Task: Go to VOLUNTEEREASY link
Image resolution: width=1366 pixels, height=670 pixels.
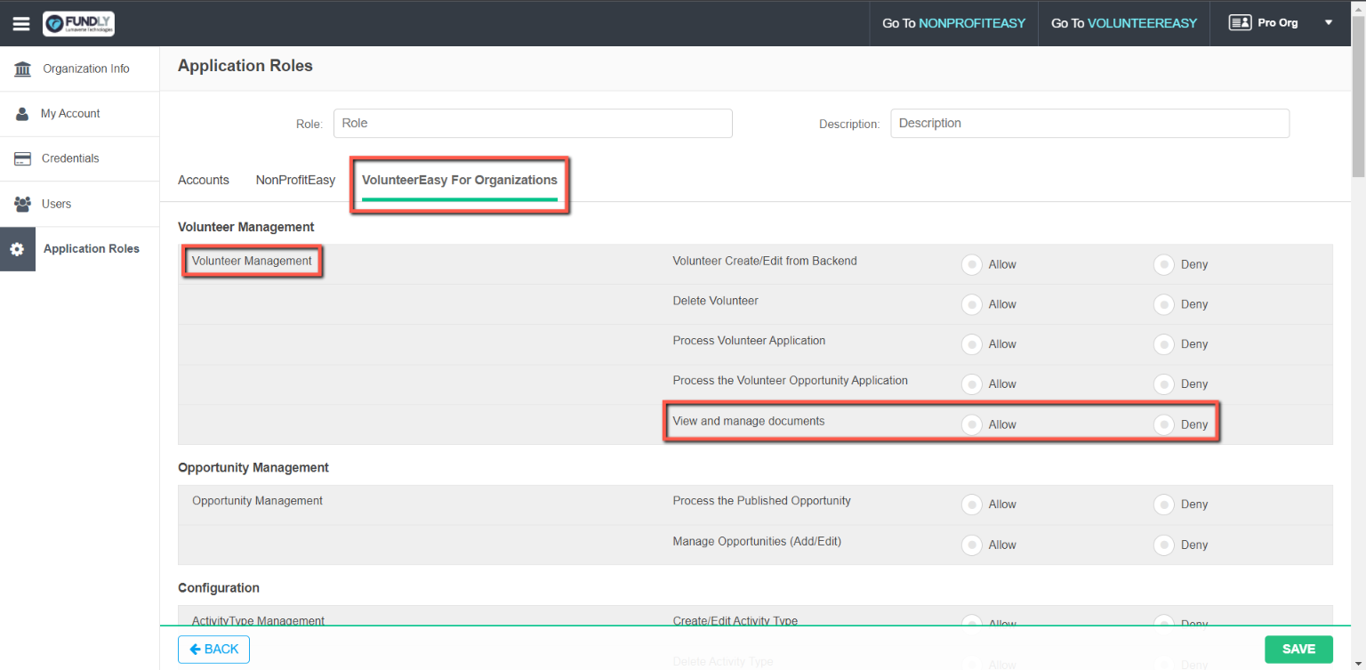Action: click(x=1124, y=23)
